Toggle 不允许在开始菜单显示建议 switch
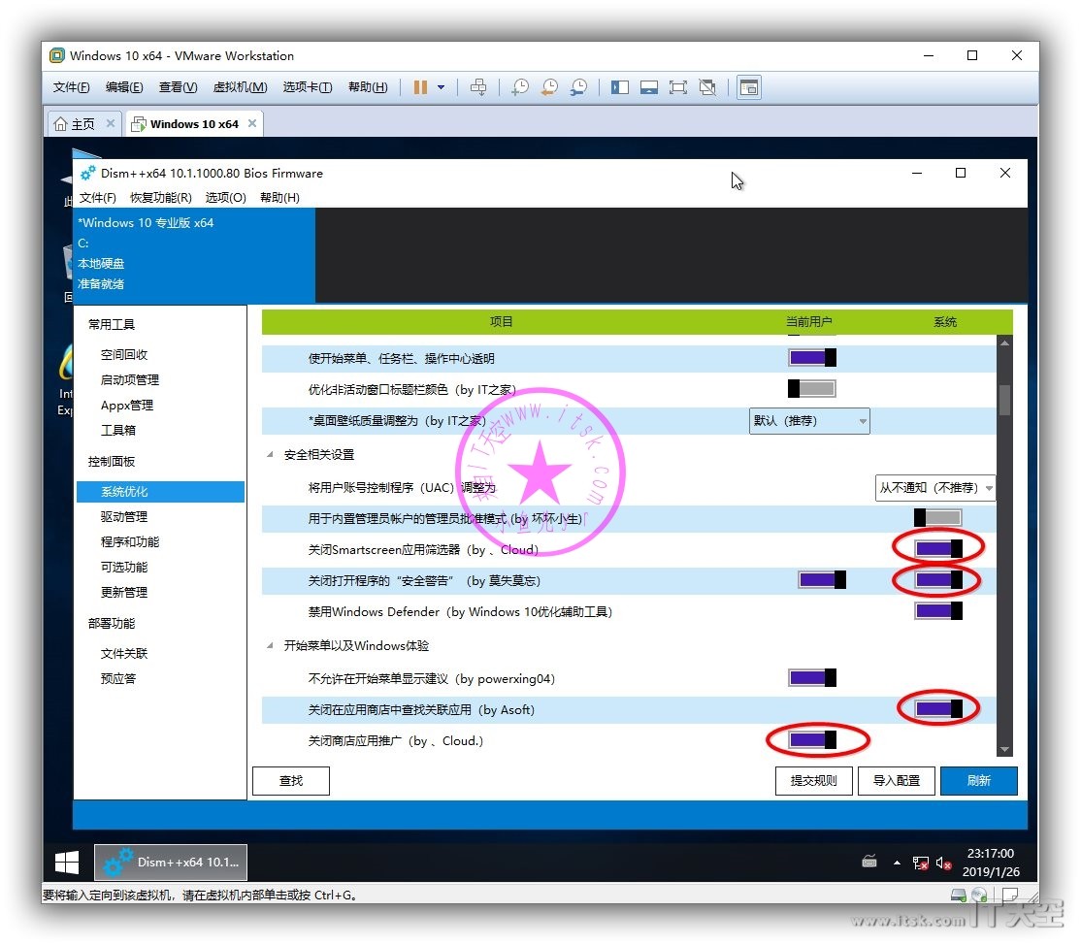The width and height of the screenshot is (1081, 945). 812,677
